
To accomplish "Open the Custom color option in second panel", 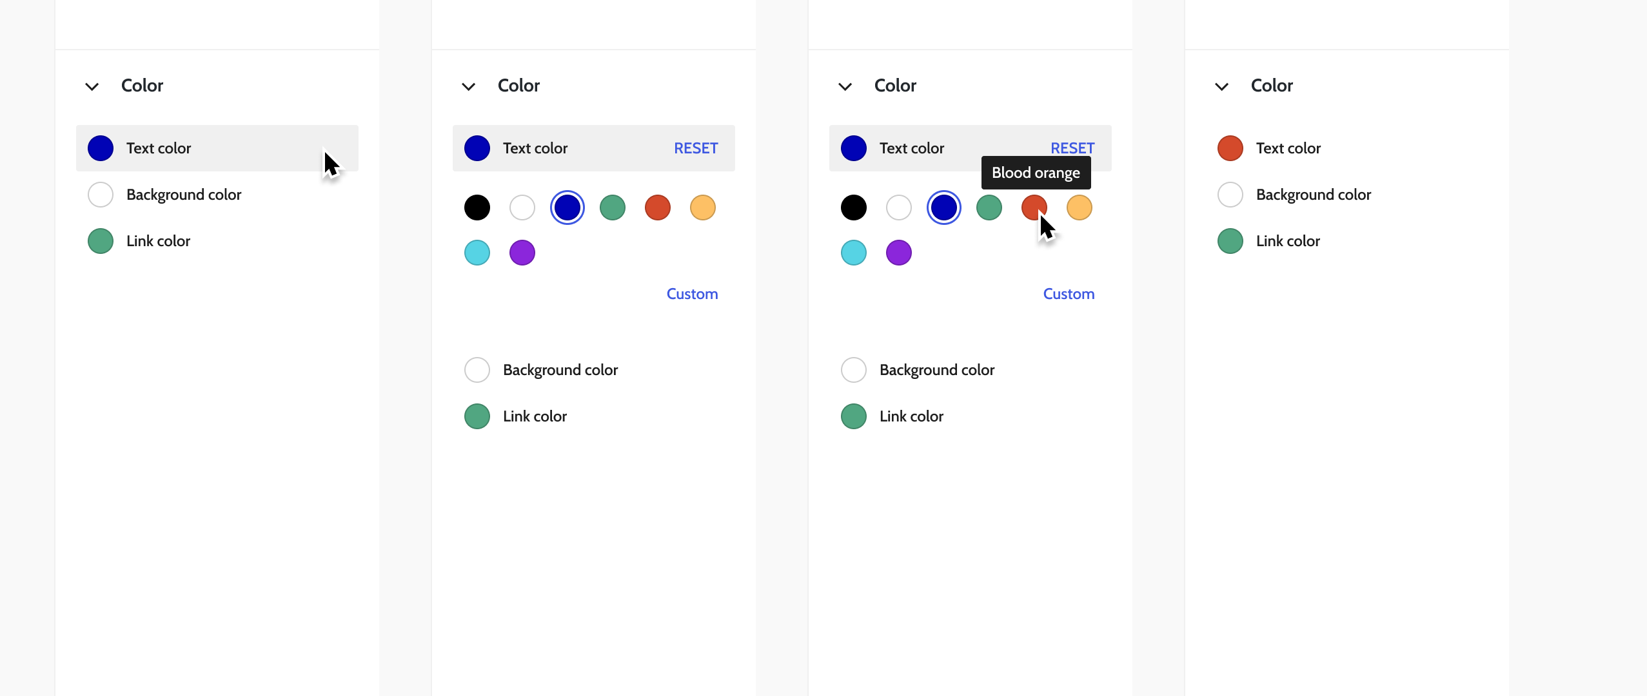I will point(691,294).
